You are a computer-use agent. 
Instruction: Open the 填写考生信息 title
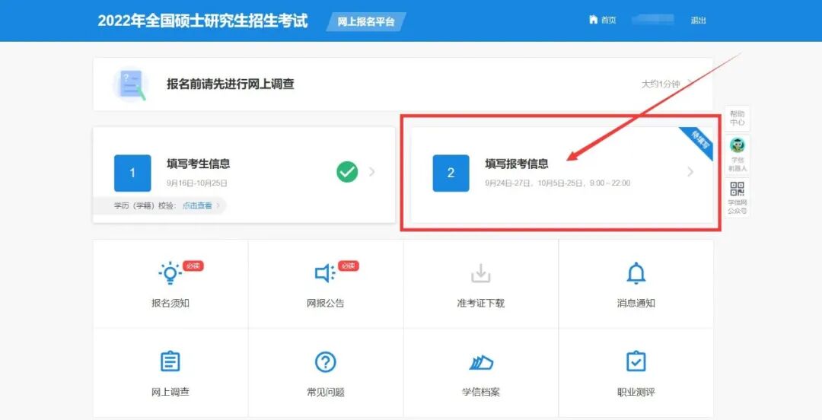click(x=199, y=164)
